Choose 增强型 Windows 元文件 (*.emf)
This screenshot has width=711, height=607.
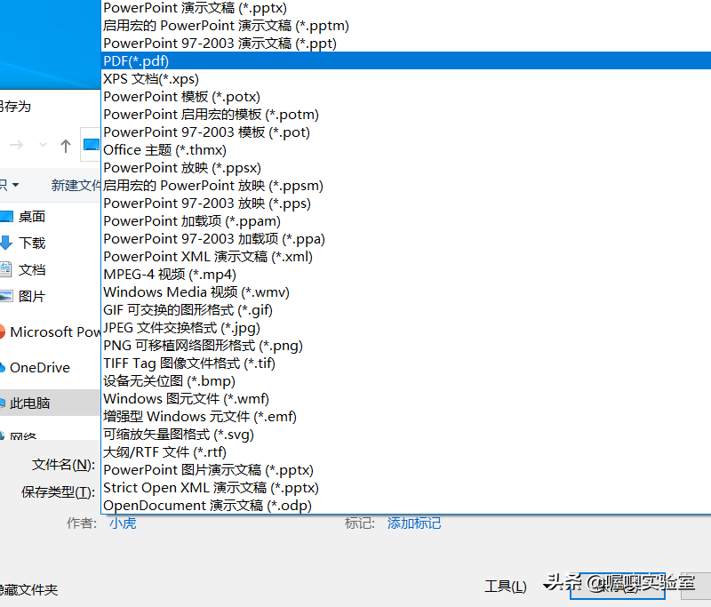[406, 416]
